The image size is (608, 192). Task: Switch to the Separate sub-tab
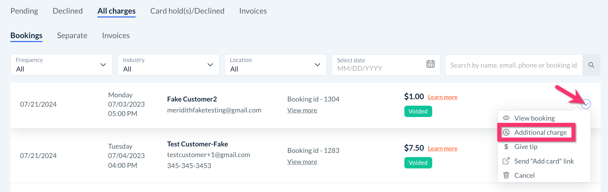[x=72, y=36]
